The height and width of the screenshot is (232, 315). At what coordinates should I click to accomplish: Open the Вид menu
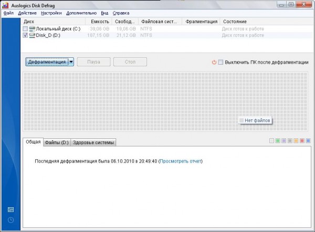(x=104, y=13)
